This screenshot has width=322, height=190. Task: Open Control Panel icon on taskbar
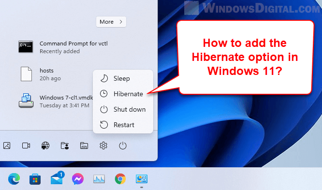click(142, 179)
